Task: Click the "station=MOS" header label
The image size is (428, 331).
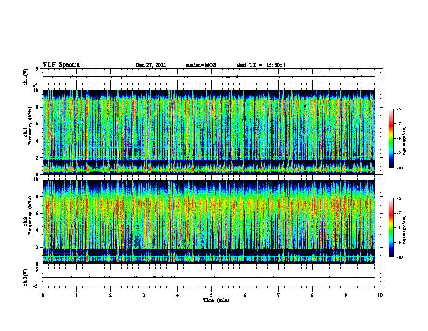Action: 201,65
